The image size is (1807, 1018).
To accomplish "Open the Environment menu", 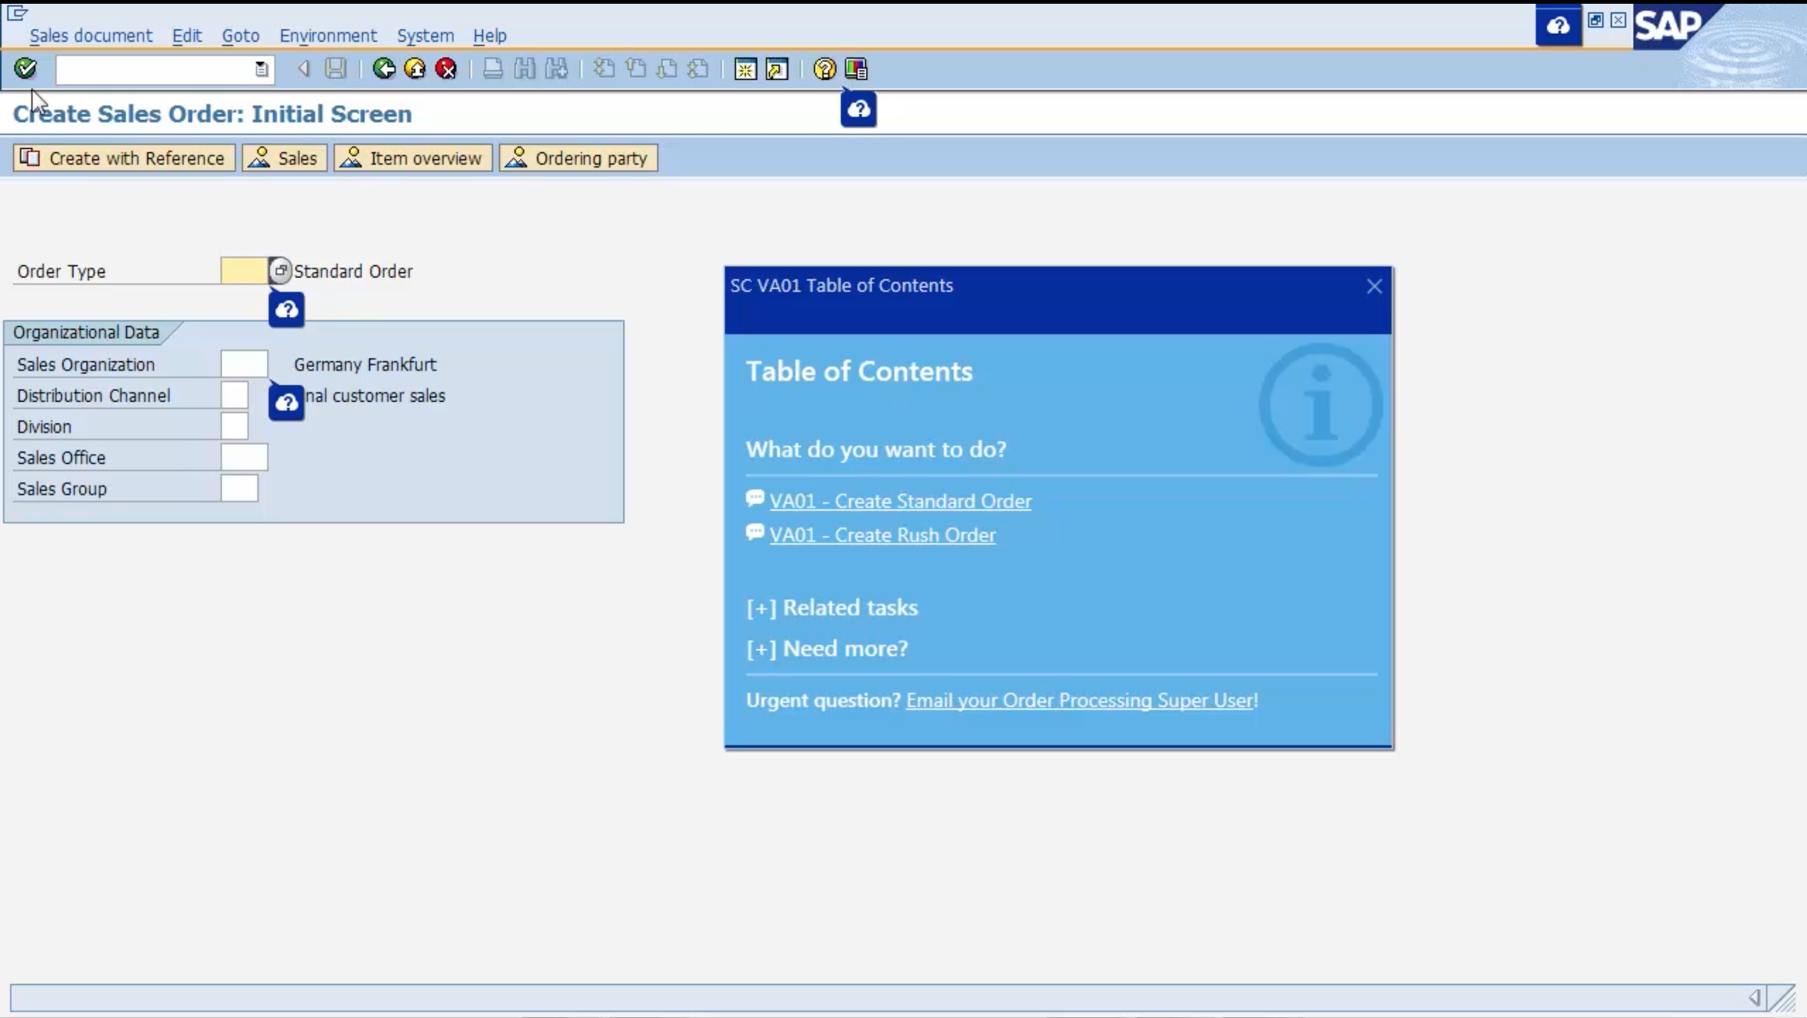I will 328,36.
